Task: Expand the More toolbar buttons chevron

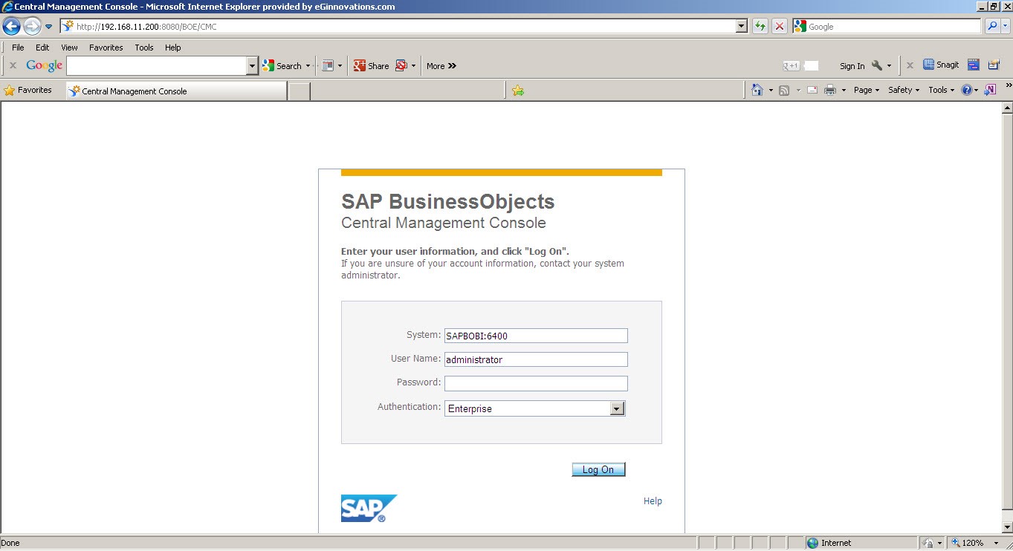Action: pos(441,65)
